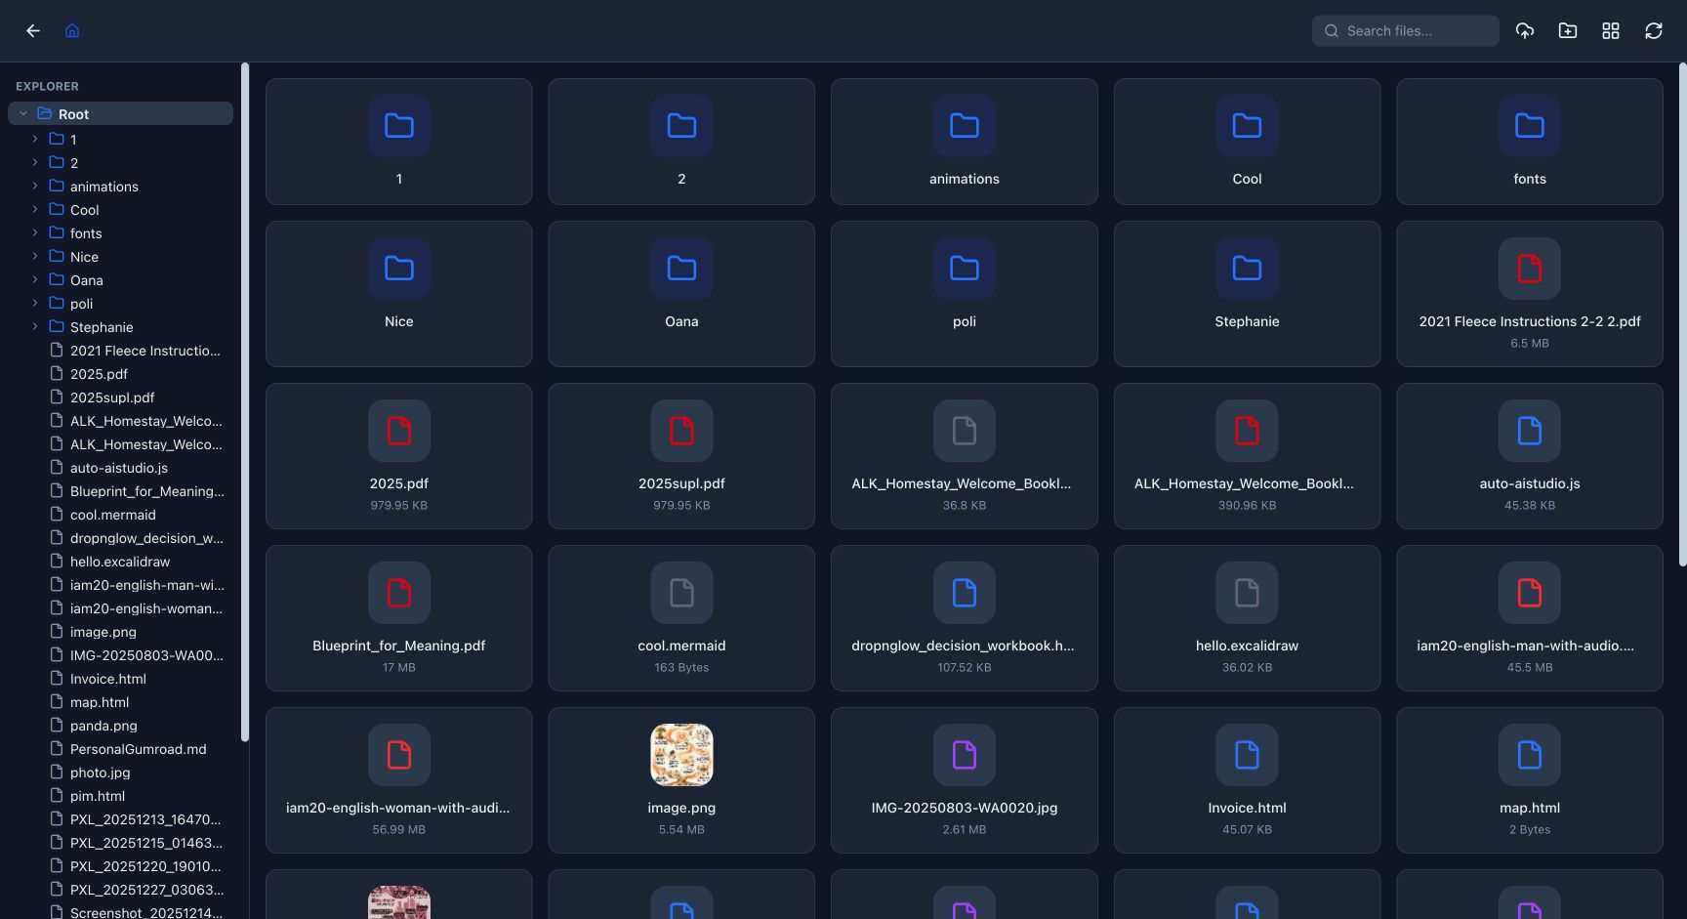Screen dimensions: 1687x919
Task: Click the cloud upload icon
Action: click(1525, 31)
